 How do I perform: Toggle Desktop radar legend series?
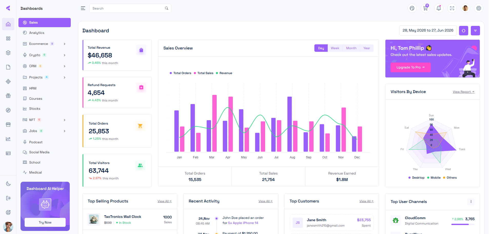(x=416, y=178)
